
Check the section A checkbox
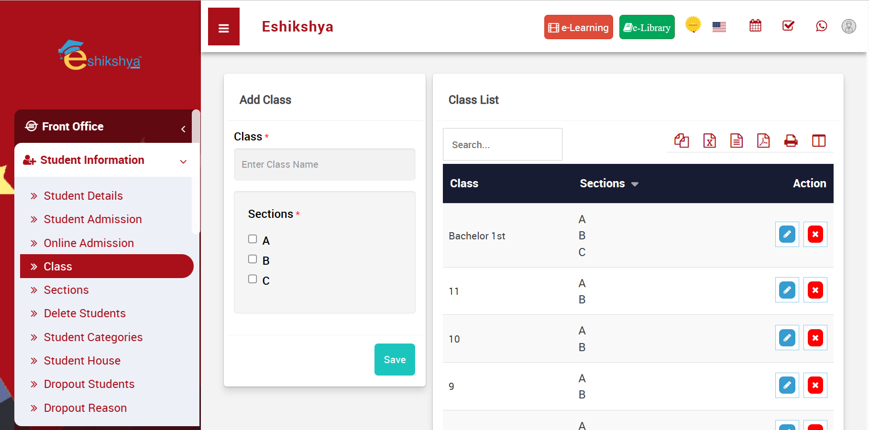click(x=253, y=239)
